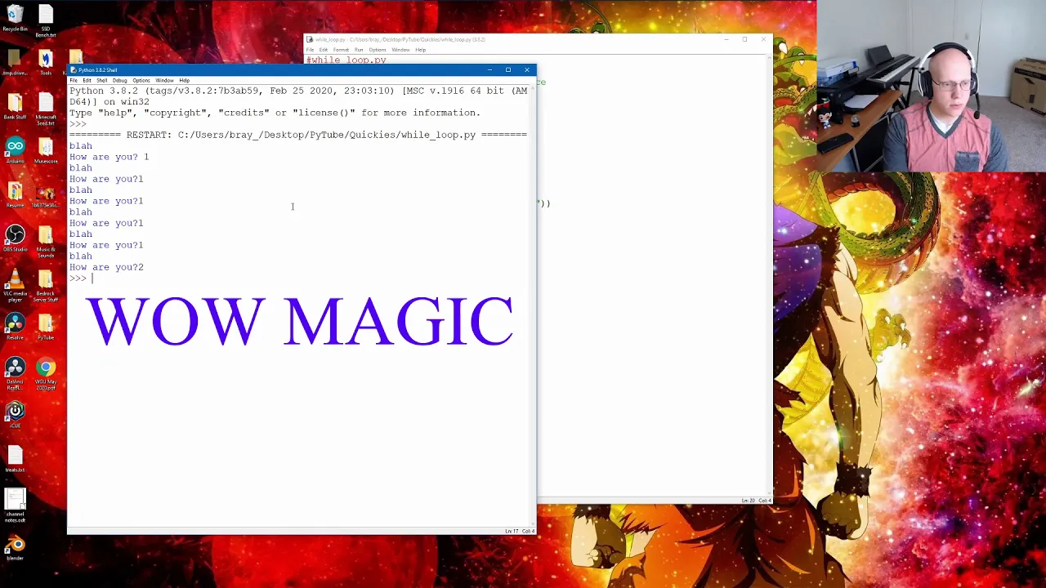The width and height of the screenshot is (1046, 588).
Task: Click the 'How are you? 1' output line
Action: [109, 157]
